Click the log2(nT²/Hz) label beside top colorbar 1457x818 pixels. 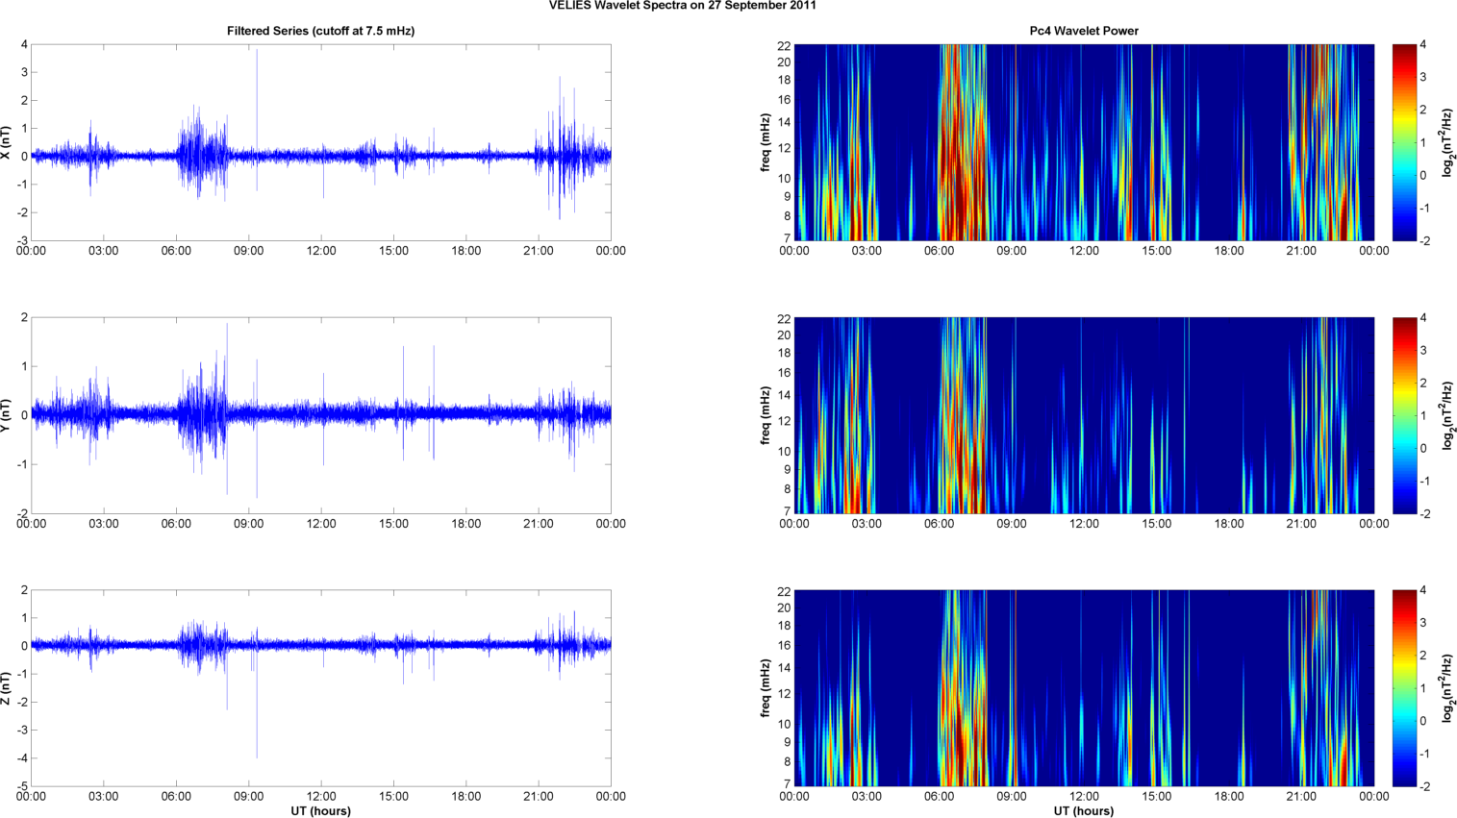pos(1447,142)
